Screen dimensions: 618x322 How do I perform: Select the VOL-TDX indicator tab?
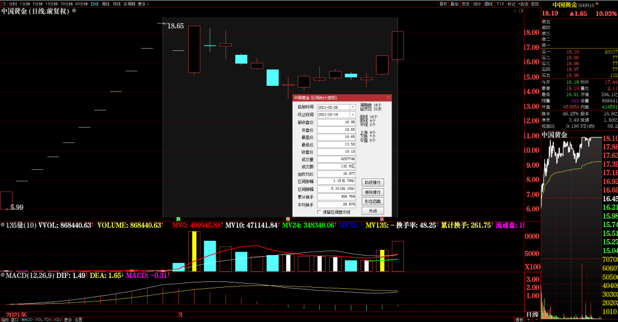(x=43, y=320)
